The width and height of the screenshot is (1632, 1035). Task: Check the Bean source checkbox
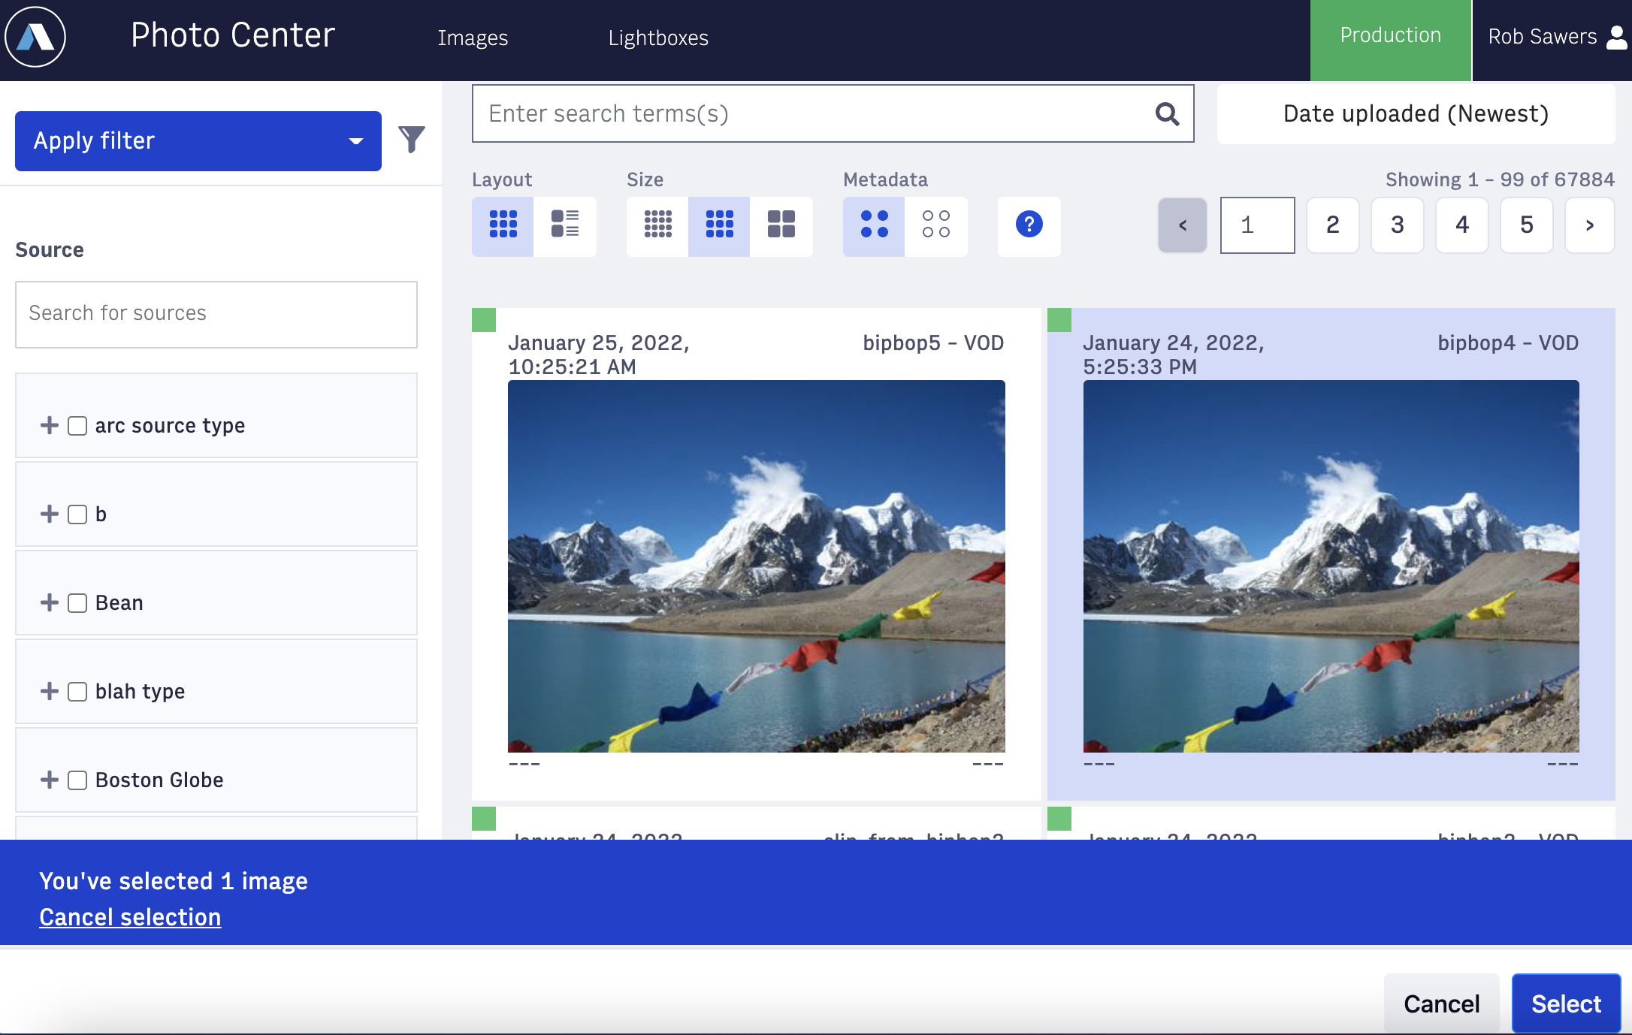click(x=77, y=603)
